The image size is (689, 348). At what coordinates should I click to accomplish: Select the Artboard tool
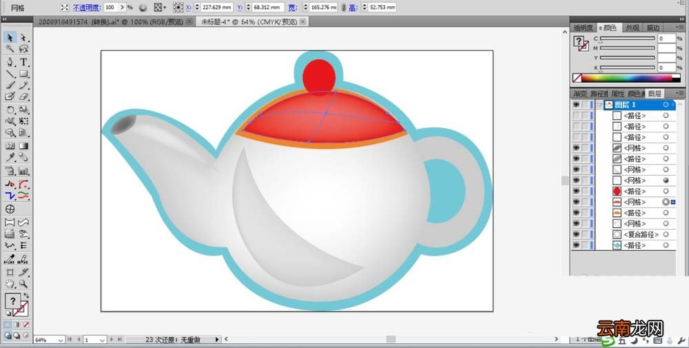tap(10, 273)
